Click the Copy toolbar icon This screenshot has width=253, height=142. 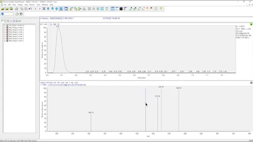(x=22, y=9)
